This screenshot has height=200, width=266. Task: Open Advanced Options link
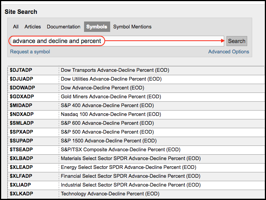(x=228, y=51)
